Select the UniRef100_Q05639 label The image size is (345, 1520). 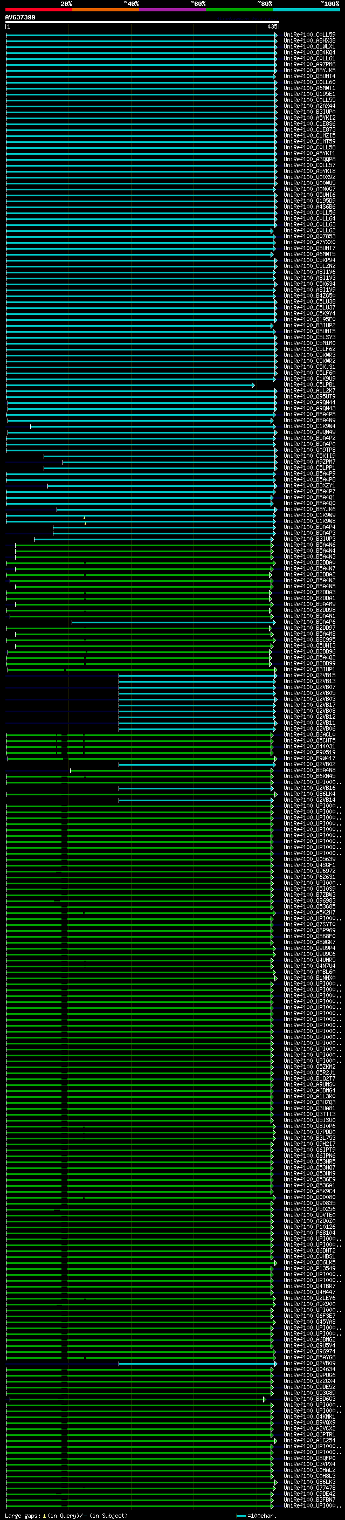click(309, 859)
